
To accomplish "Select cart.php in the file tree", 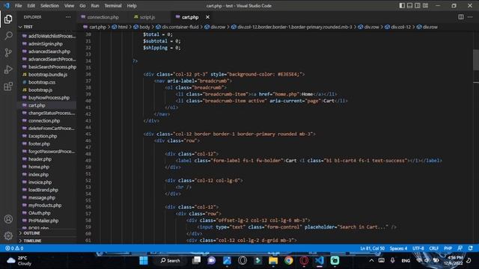I will [37, 105].
